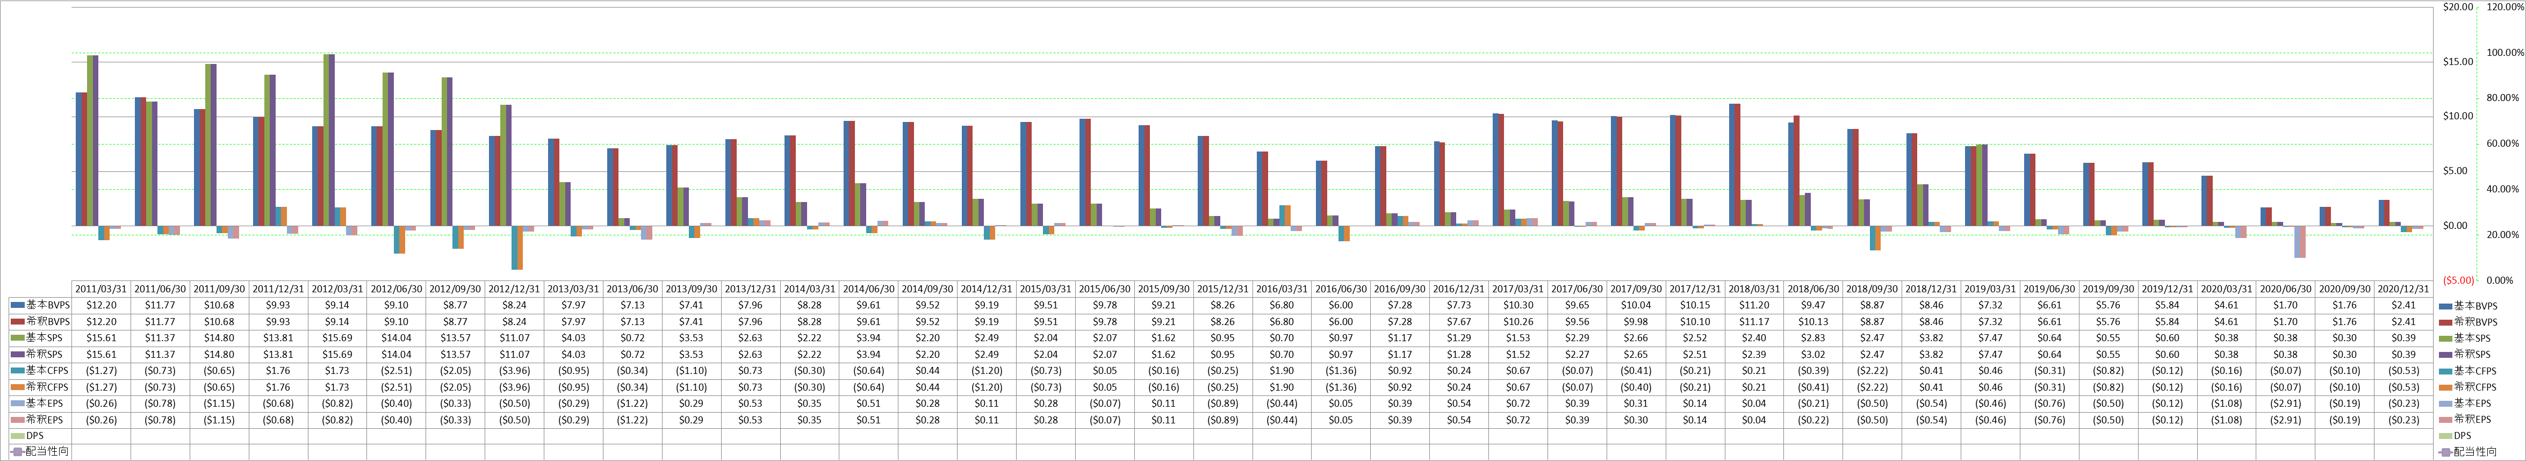
Task: Click 基本BVPS value $2.41 for 2020/12/31
Action: 2403,305
